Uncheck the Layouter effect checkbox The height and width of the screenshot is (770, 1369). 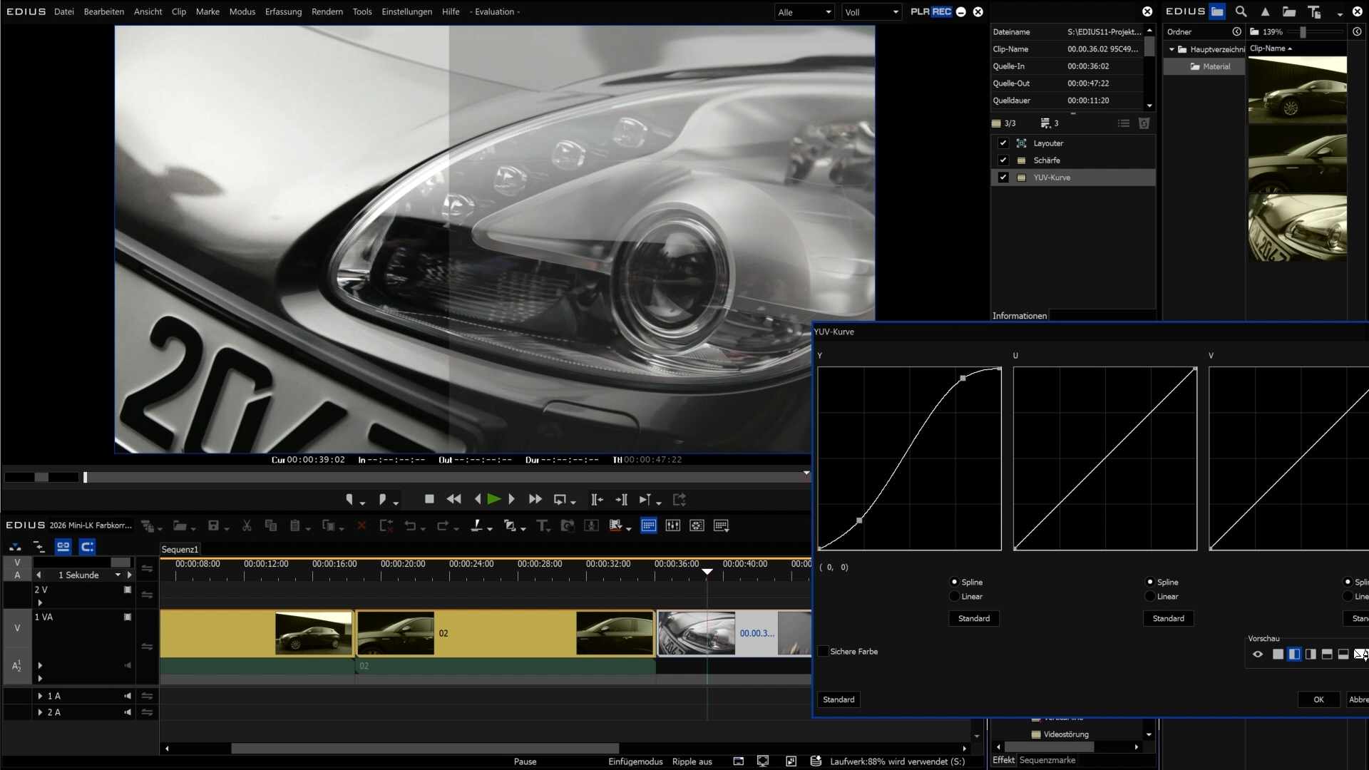tap(1003, 143)
